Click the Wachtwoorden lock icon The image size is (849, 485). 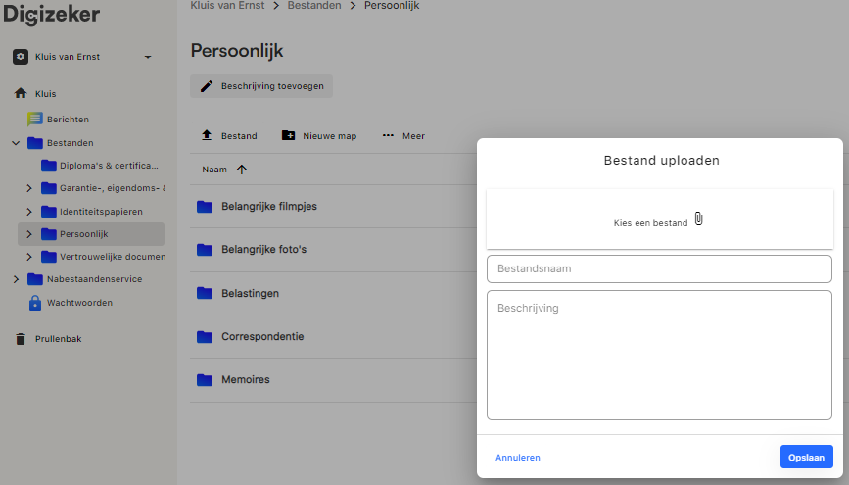click(35, 303)
